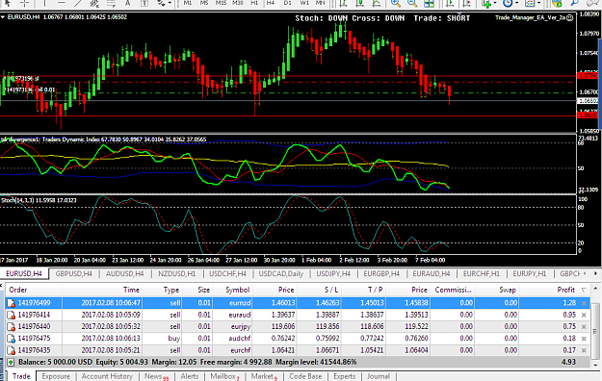This screenshot has height=381, width=602.
Task: Close the audchf order 141976475
Action: [584, 339]
